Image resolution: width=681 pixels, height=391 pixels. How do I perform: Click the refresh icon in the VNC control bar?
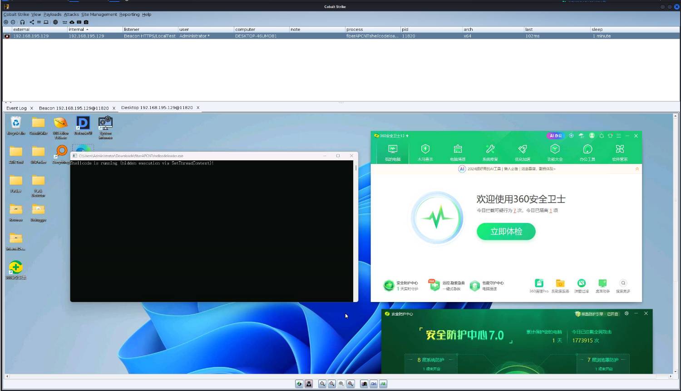(299, 384)
